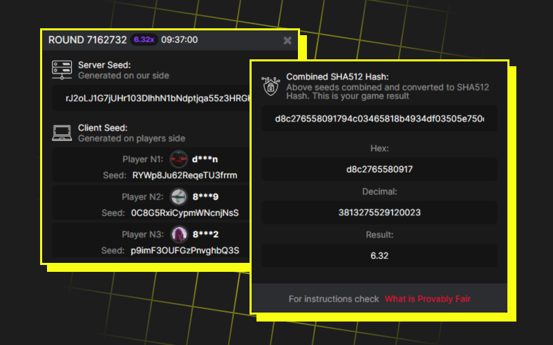Image resolution: width=553 pixels, height=345 pixels.
Task: Click player name 8***2
Action: tap(205, 235)
